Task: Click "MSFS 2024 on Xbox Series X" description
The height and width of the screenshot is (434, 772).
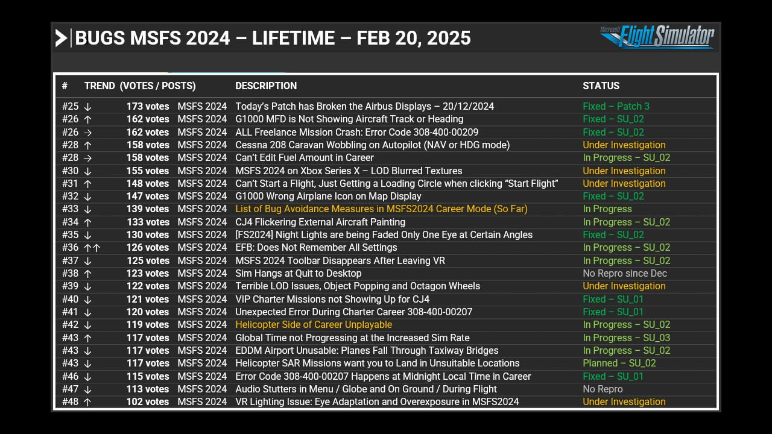Action: (x=349, y=171)
